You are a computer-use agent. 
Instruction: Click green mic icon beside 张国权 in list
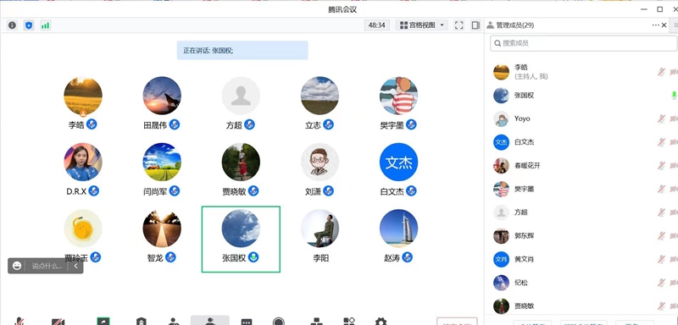674,96
